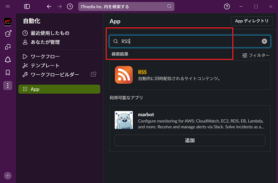This screenshot has height=183, width=278.
Task: Clear the RSS search with the X icon
Action: click(264, 41)
